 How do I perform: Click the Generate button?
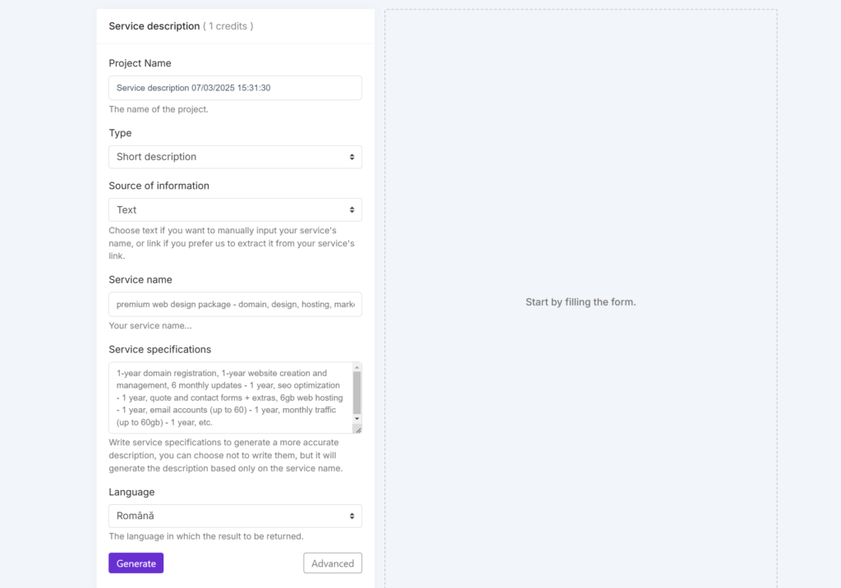[136, 563]
